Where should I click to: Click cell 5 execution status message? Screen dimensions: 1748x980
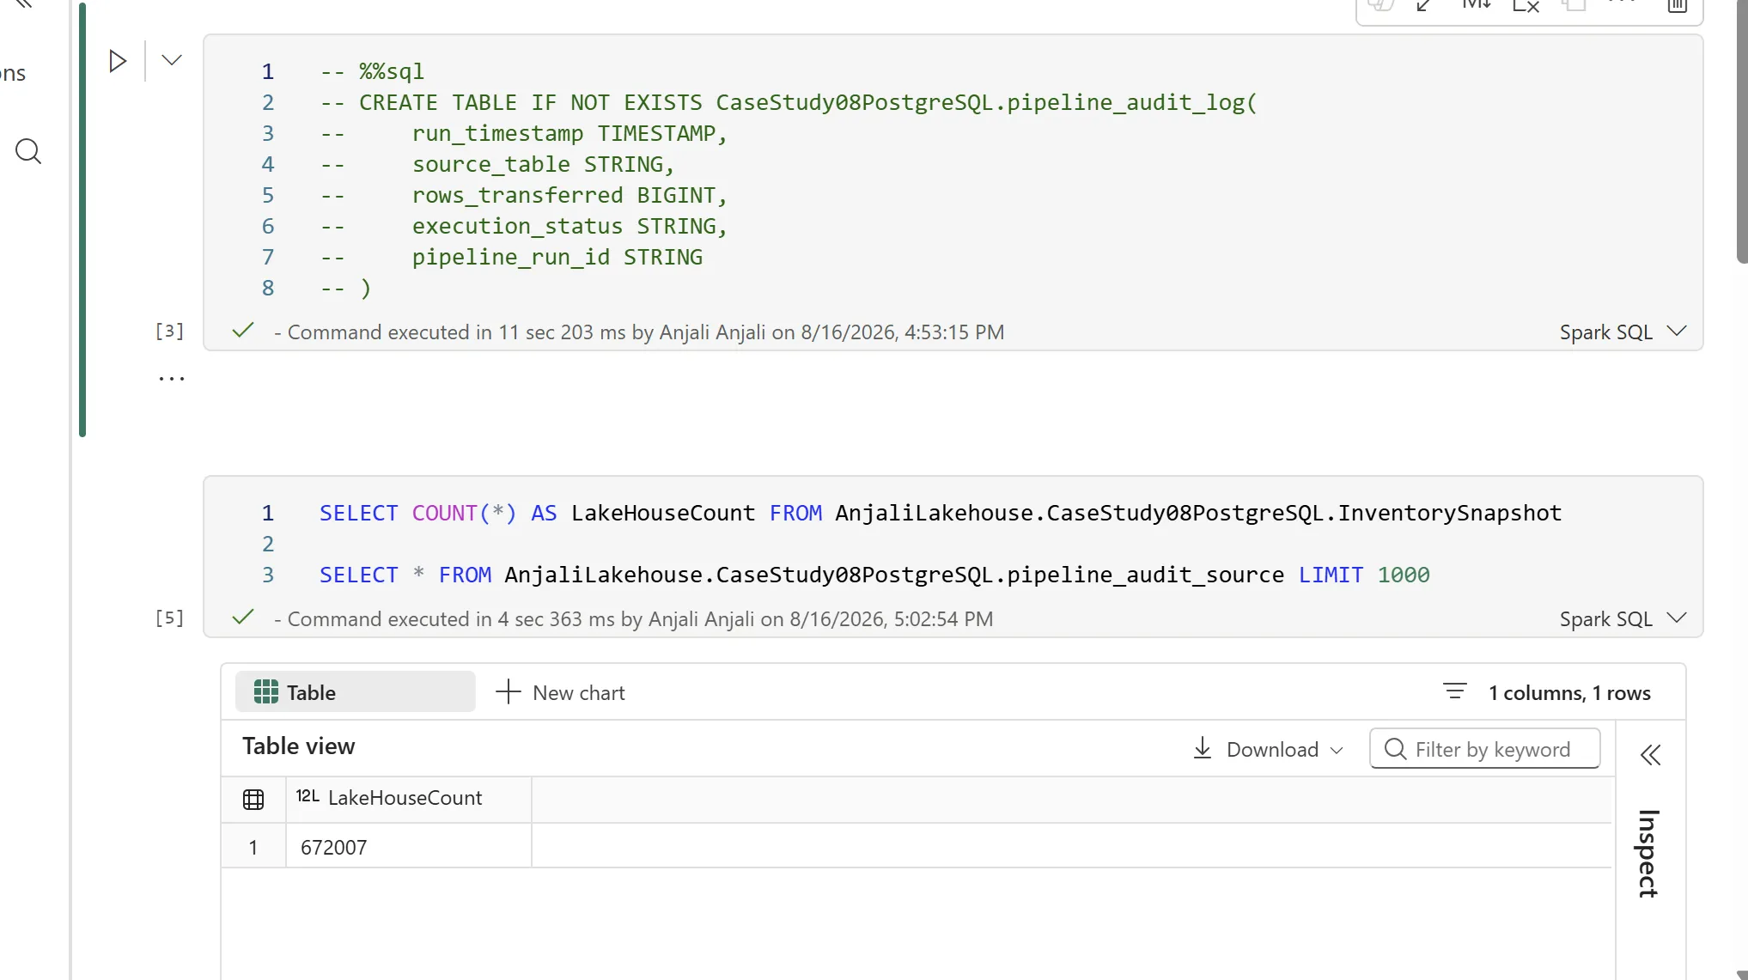pos(633,619)
